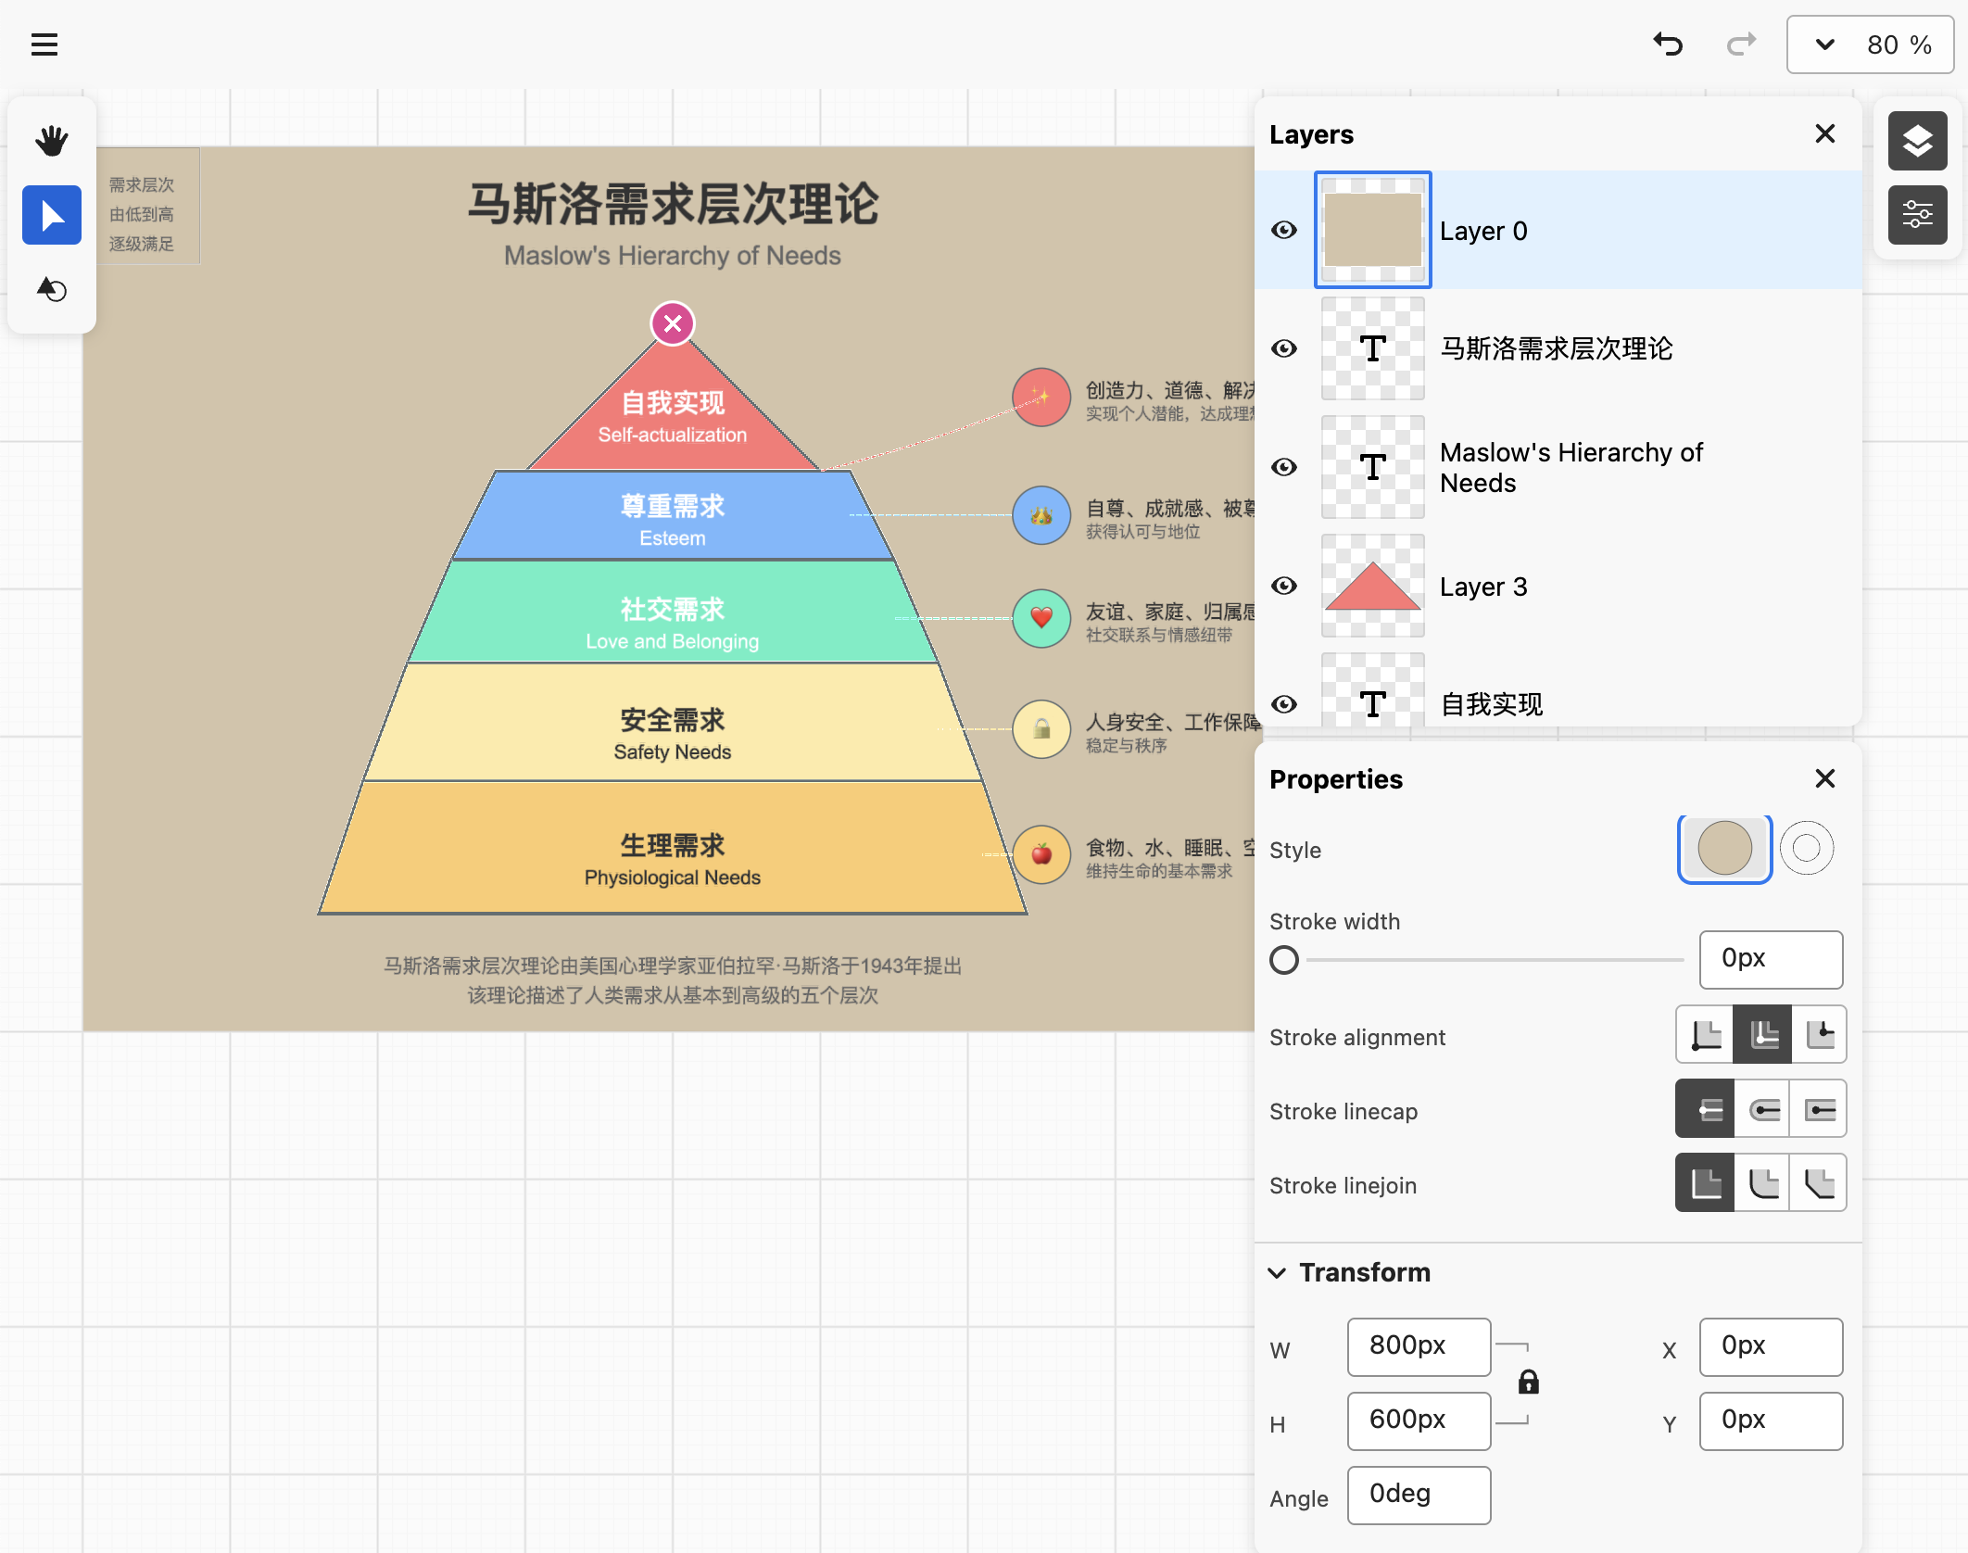Select the 马斯洛需求层次理论 layer row
The image size is (1968, 1553).
tap(1558, 348)
